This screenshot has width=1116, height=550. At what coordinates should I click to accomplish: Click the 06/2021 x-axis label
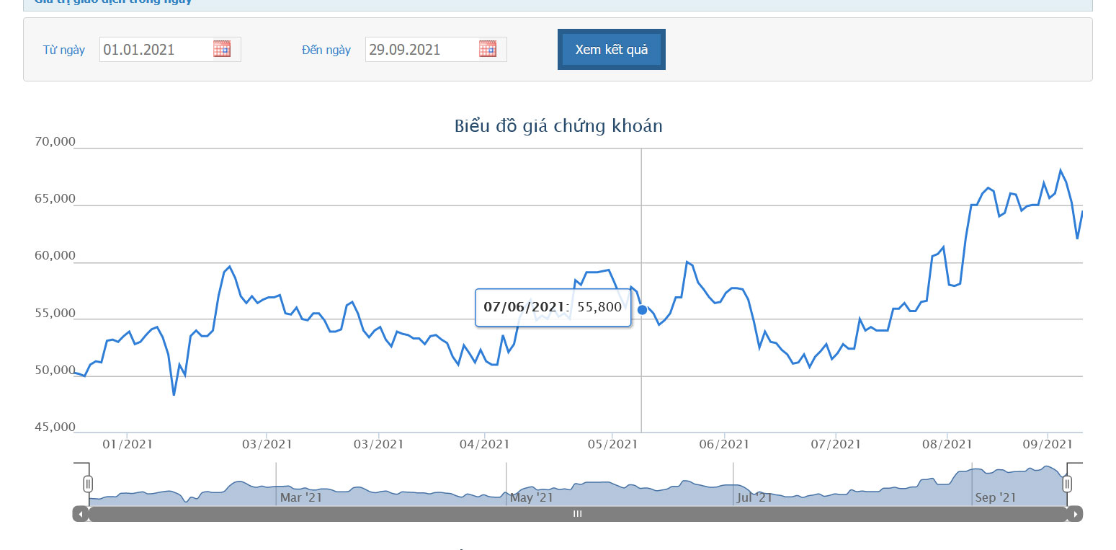pos(723,445)
